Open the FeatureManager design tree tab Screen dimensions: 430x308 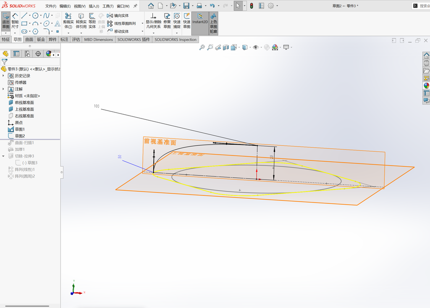[x=5, y=53]
